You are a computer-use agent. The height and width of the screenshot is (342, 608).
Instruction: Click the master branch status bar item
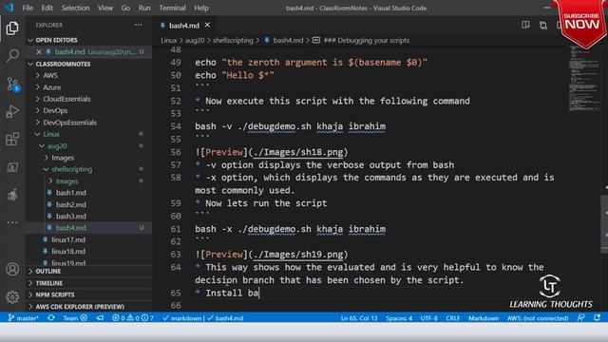tap(23, 318)
